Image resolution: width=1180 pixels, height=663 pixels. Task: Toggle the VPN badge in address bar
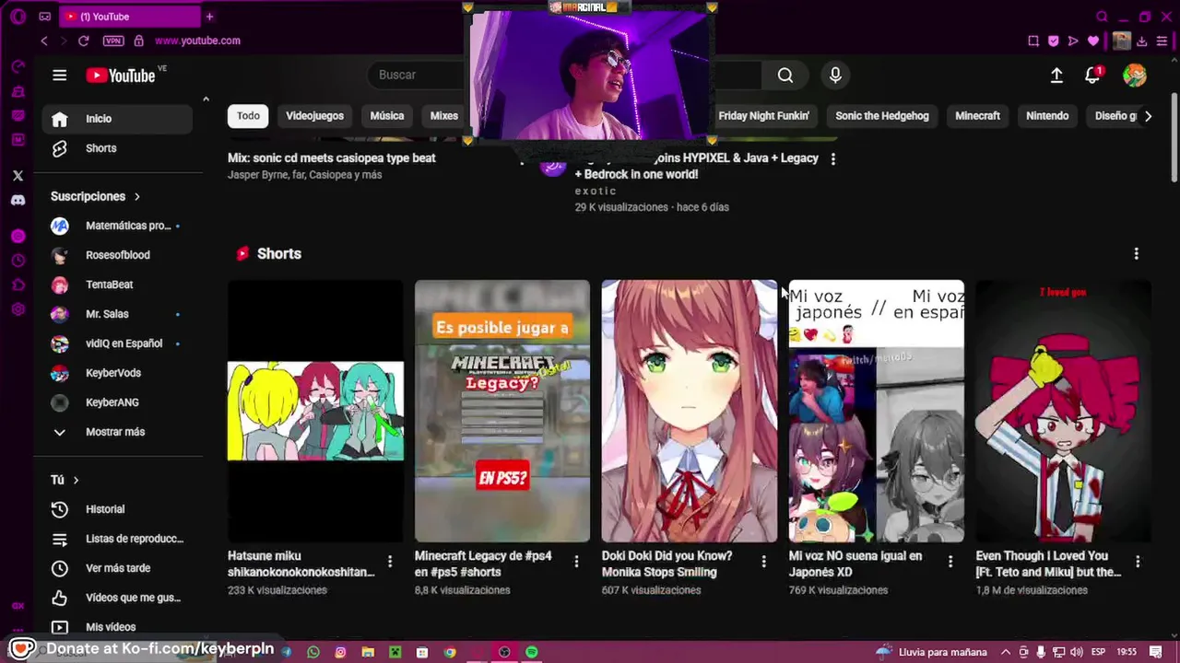[113, 41]
